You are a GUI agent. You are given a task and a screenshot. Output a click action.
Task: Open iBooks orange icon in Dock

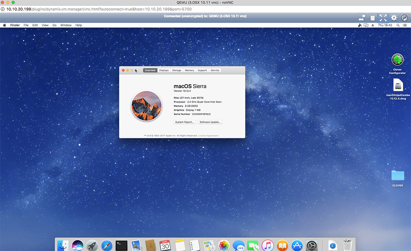[x=282, y=246]
